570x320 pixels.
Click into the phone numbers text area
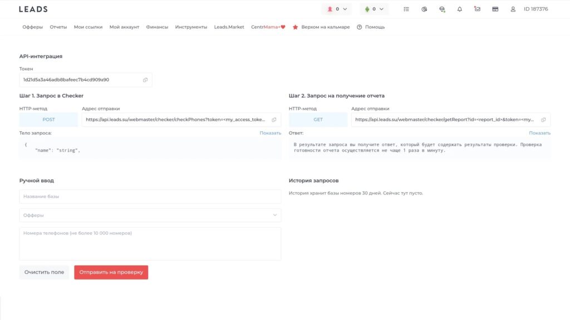point(150,243)
